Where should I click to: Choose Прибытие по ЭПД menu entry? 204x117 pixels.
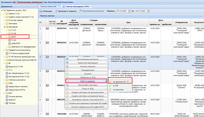point(86,77)
